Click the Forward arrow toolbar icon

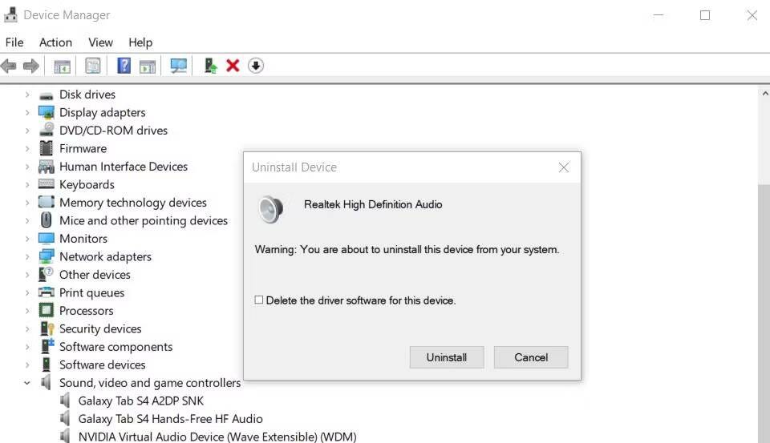31,66
